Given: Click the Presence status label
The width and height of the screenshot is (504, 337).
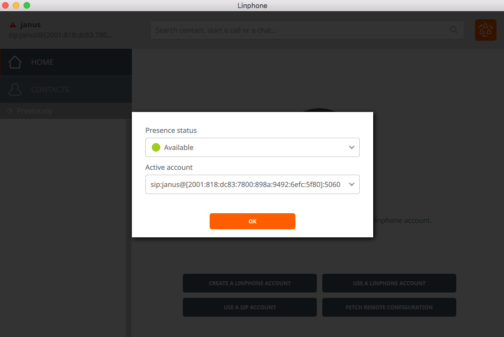Looking at the screenshot, I should coord(171,130).
